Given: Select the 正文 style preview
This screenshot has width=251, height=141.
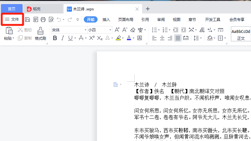Looking at the screenshot, I should (x=241, y=34).
